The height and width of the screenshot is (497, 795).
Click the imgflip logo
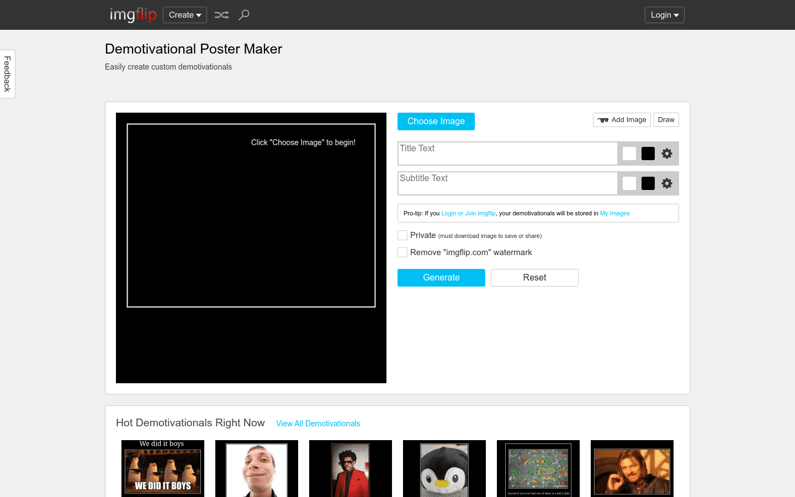133,15
